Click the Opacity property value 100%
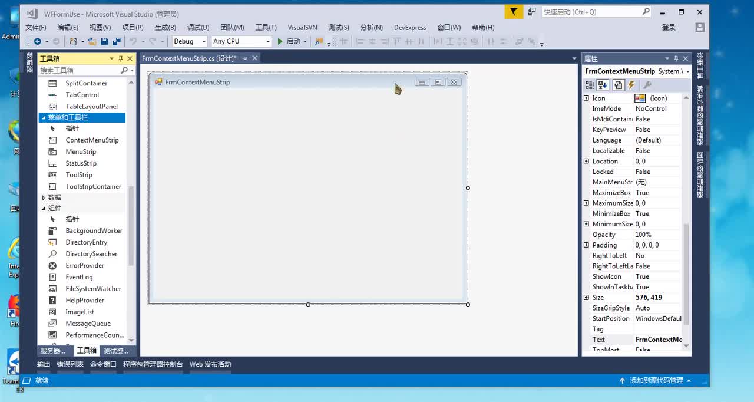This screenshot has width=754, height=402. [658, 235]
